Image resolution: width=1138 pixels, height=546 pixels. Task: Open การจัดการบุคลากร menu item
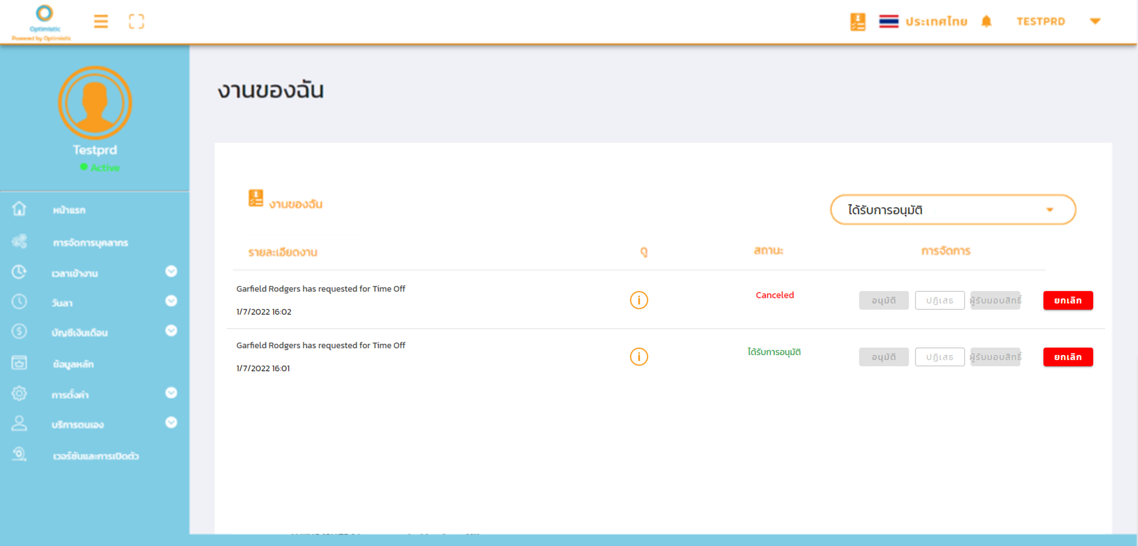90,242
